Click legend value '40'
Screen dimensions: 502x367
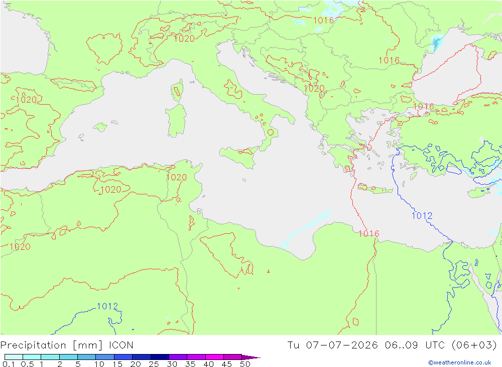[x=208, y=364]
